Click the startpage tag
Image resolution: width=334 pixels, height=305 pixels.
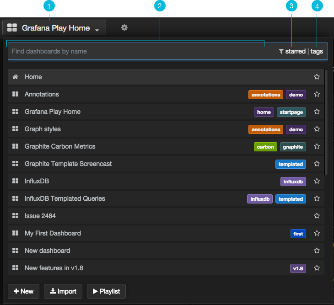(x=291, y=112)
